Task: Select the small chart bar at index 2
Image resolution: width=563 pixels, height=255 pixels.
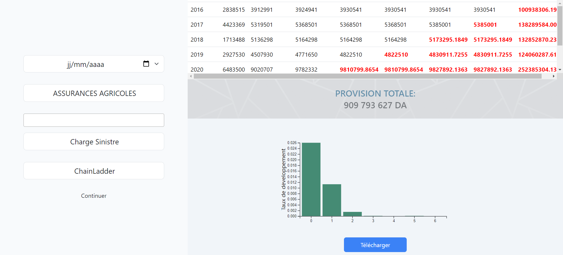Action: point(352,214)
